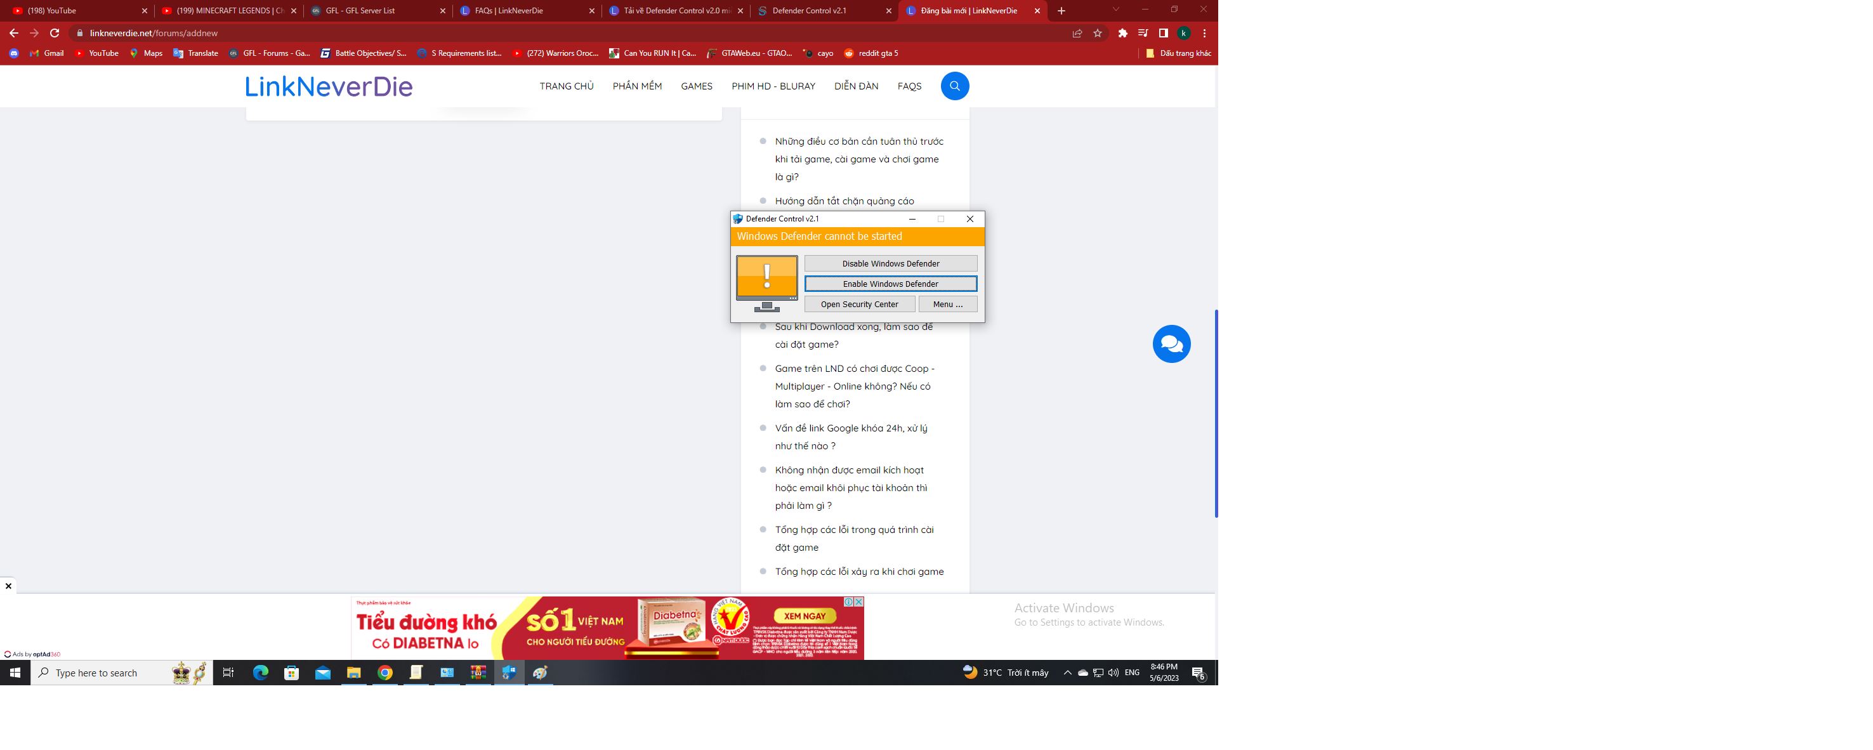This screenshot has width=1873, height=750.
Task: Click the Reddit GTA 5 browser tab
Action: click(x=878, y=53)
